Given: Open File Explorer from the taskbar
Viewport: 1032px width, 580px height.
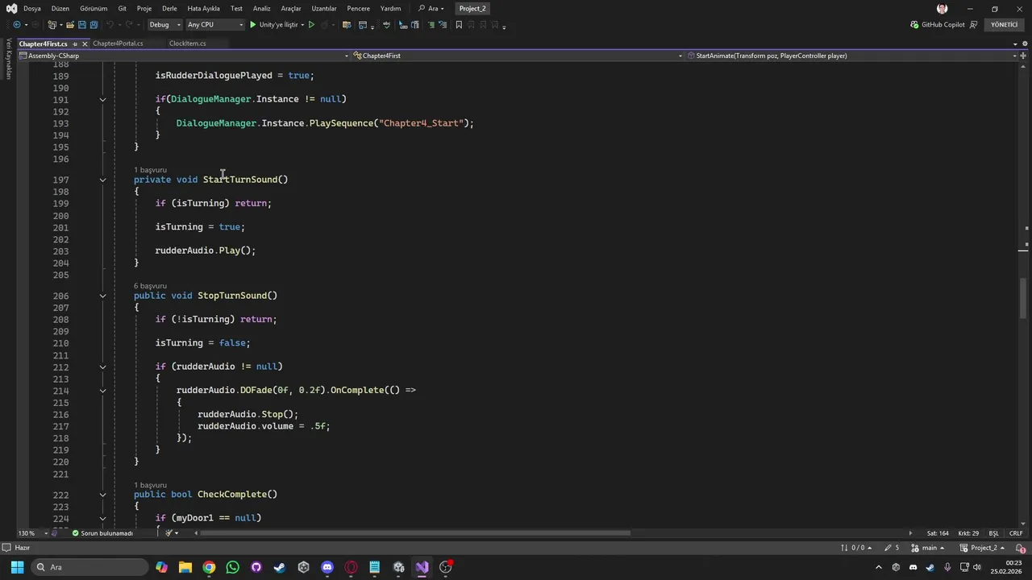Looking at the screenshot, I should (185, 567).
